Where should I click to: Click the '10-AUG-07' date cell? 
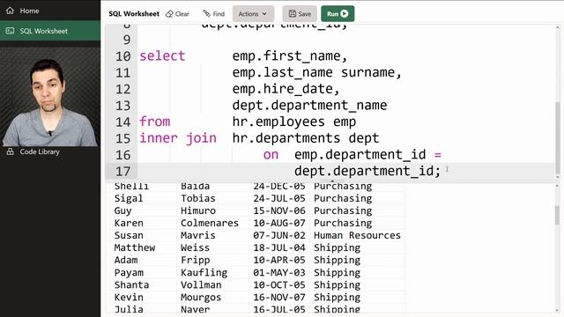tap(279, 223)
